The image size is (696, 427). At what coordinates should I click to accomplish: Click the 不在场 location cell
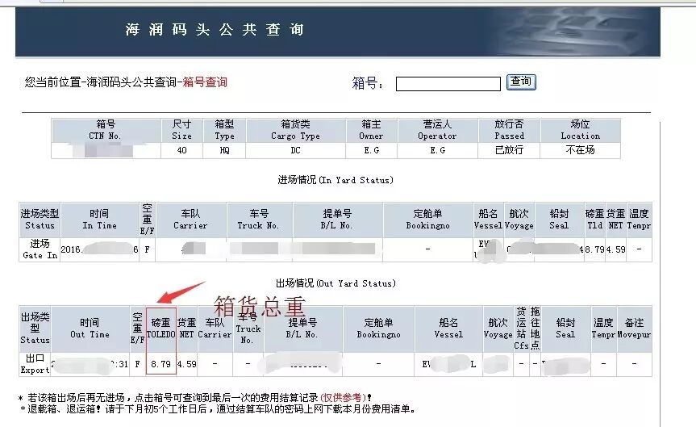pos(580,150)
